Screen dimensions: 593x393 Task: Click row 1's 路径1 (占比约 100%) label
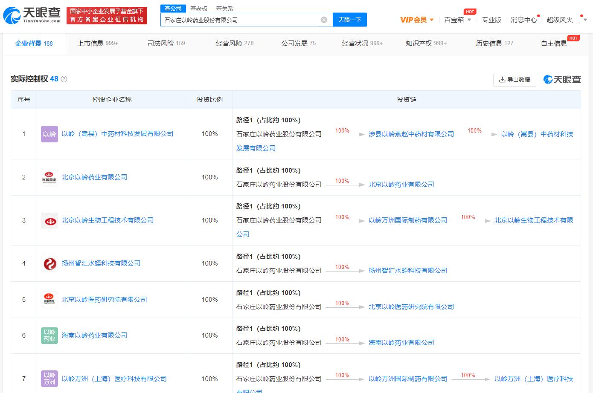tap(268, 120)
